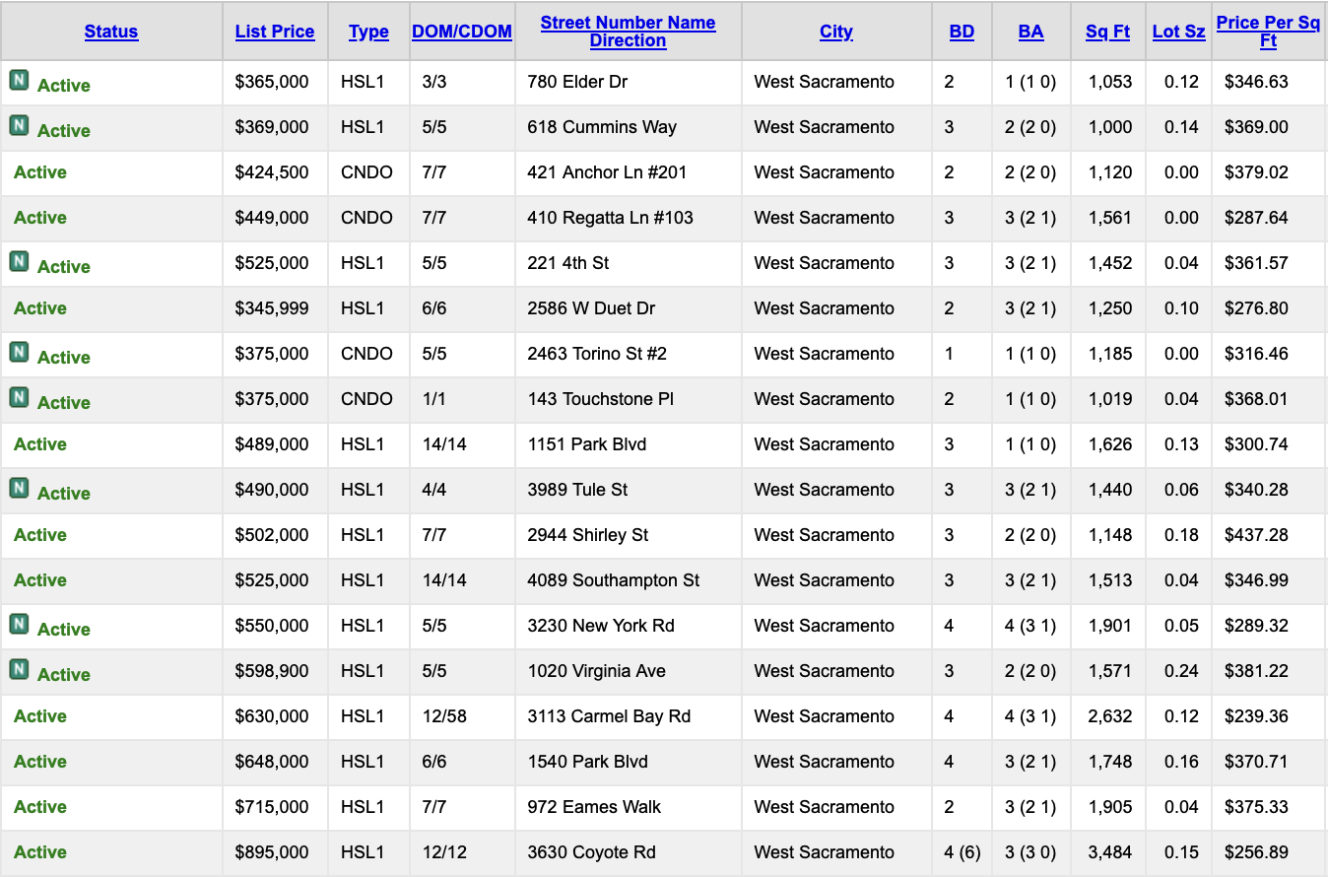This screenshot has height=877, width=1328.
Task: Select the 1540 Park Blvd address
Action: (587, 762)
